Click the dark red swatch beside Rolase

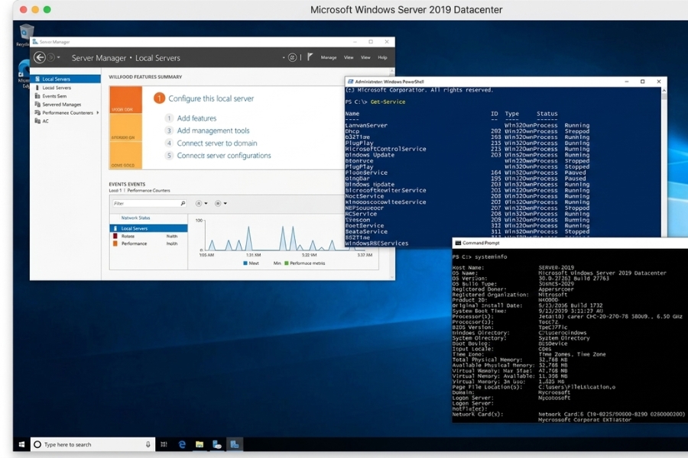(x=115, y=236)
